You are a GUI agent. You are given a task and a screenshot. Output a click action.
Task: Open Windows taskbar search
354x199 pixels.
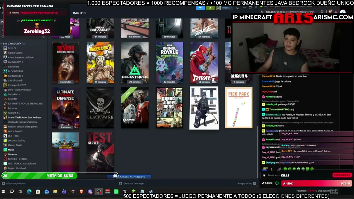pos(12,192)
